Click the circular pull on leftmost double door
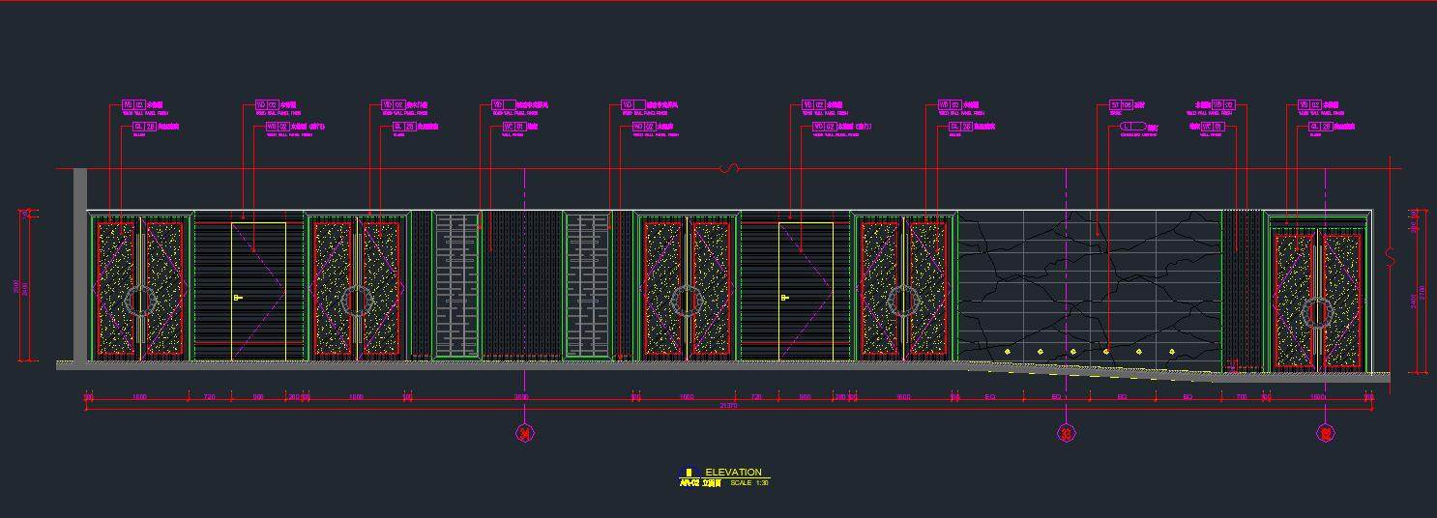Image resolution: width=1437 pixels, height=518 pixels. (x=139, y=301)
